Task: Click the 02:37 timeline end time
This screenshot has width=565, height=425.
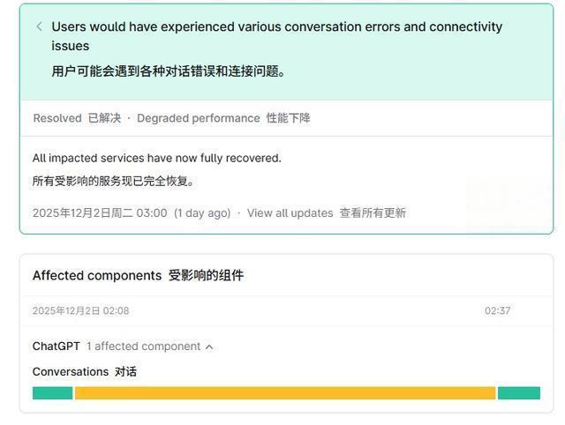Action: [497, 310]
